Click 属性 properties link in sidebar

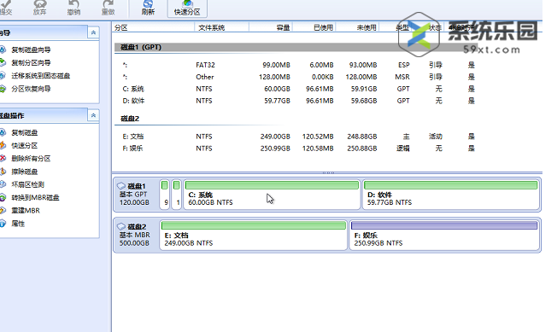(x=18, y=224)
